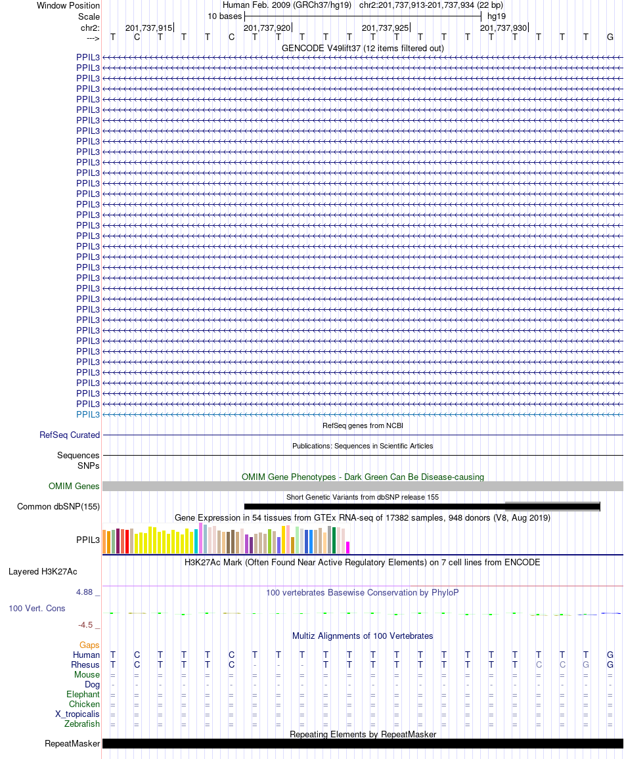This screenshot has width=624, height=759.
Task: Click the 201,737,925 coordinate tick label
Action: tap(386, 28)
